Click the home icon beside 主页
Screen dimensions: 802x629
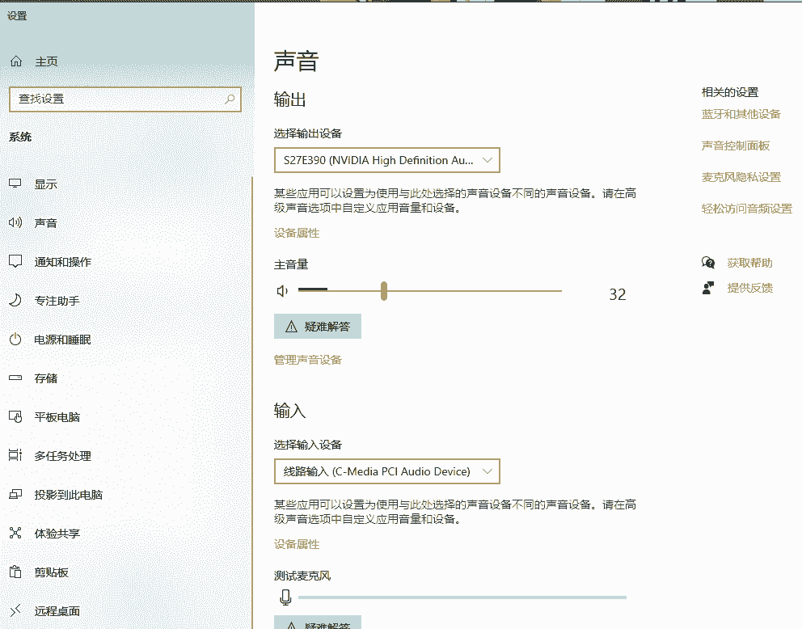pyautogui.click(x=16, y=61)
